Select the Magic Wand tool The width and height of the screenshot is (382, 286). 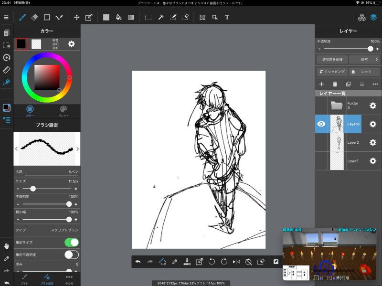click(x=161, y=17)
